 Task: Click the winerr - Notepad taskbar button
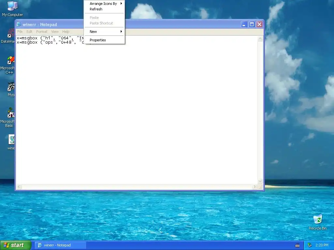click(x=60, y=245)
